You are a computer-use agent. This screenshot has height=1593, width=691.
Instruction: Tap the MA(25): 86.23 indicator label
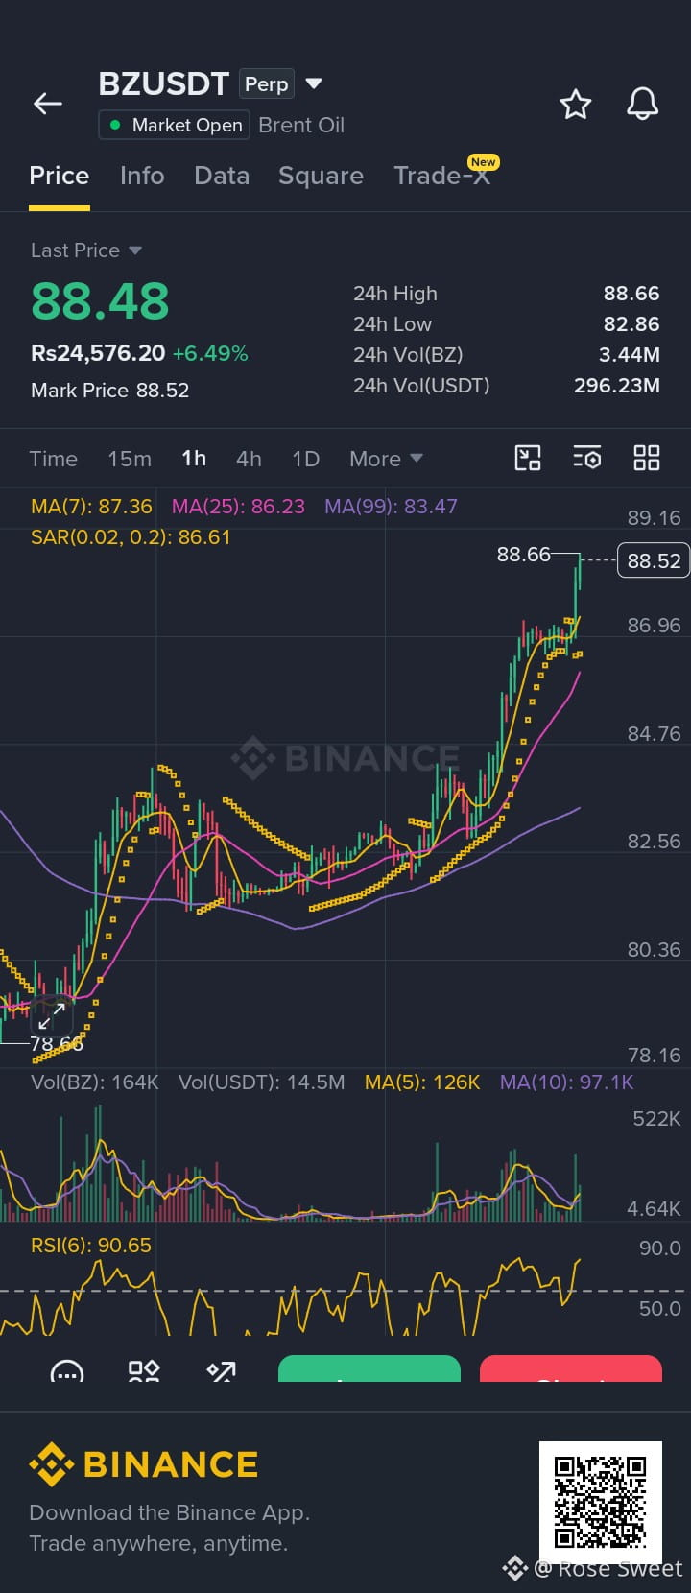click(238, 506)
